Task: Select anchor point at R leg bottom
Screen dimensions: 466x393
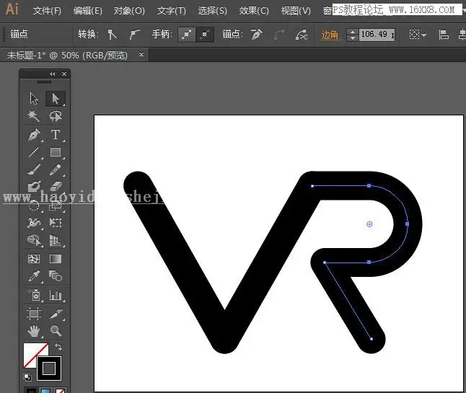Action: (372, 339)
